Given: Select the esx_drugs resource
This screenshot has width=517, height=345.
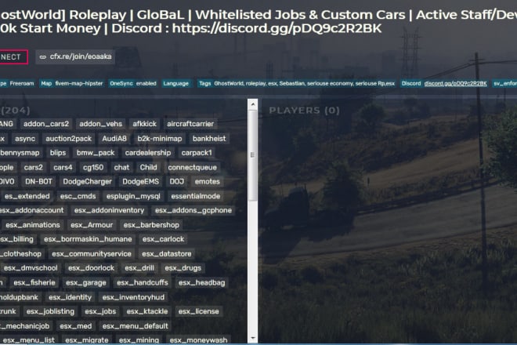Looking at the screenshot, I should 183,268.
